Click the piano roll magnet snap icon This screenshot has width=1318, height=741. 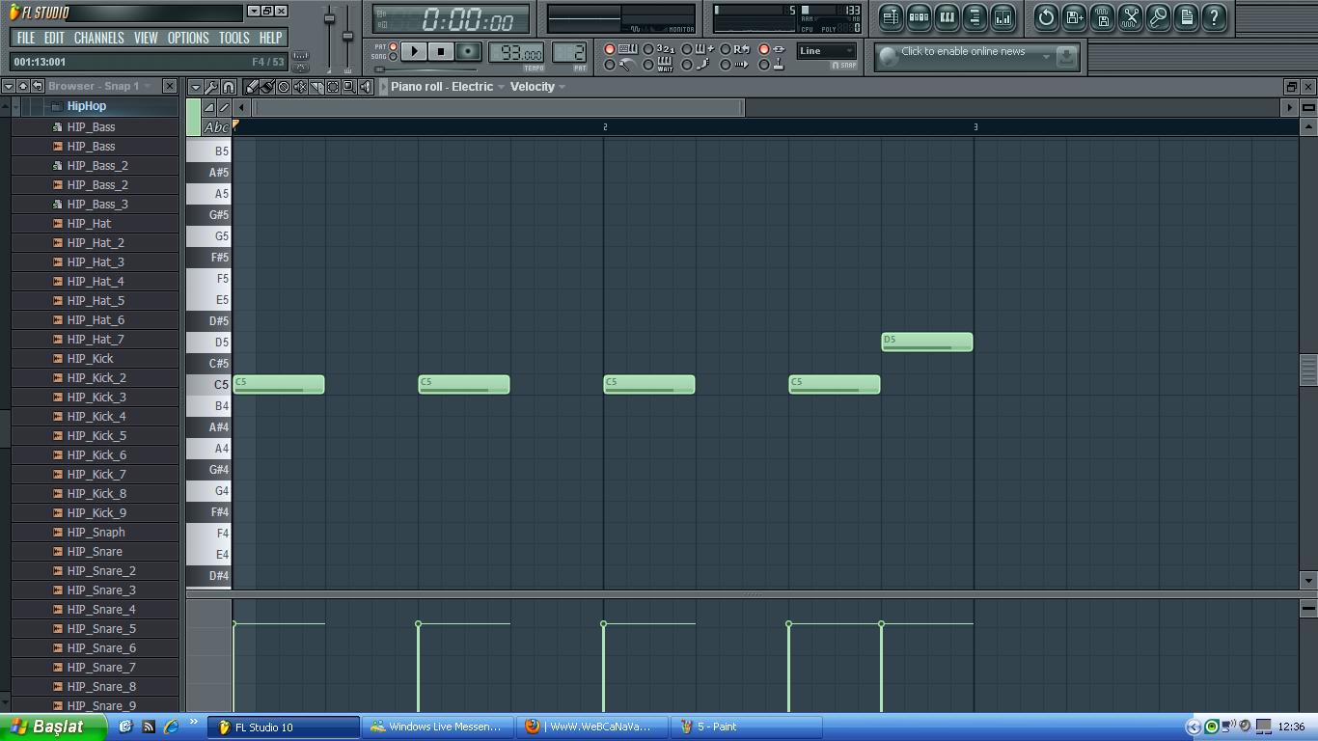[228, 87]
